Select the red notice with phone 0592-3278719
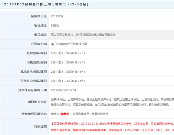 [112, 130]
